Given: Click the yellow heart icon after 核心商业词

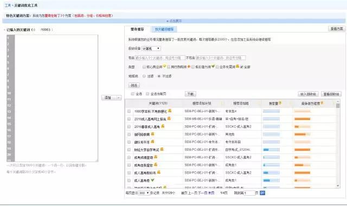Looking at the screenshot, I should pos(164,66).
